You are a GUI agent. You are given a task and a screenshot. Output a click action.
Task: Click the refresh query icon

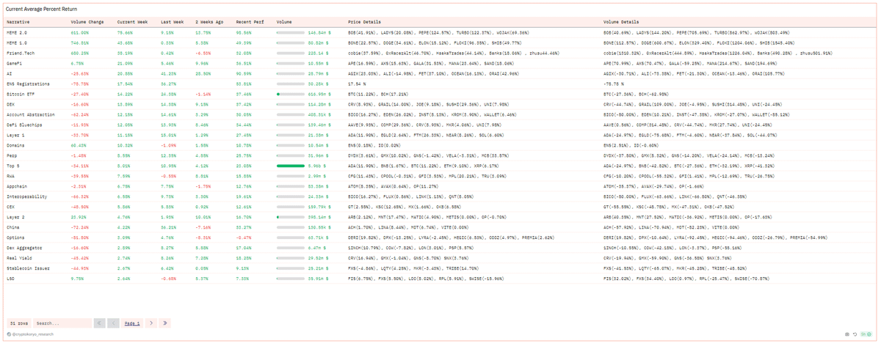coord(855,334)
